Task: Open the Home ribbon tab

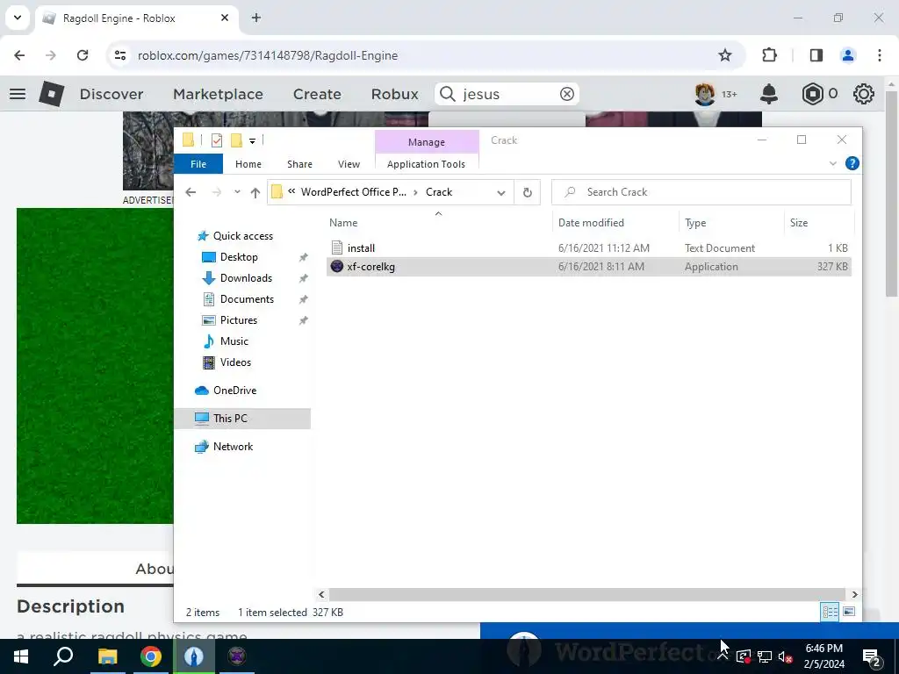Action: tap(248, 164)
